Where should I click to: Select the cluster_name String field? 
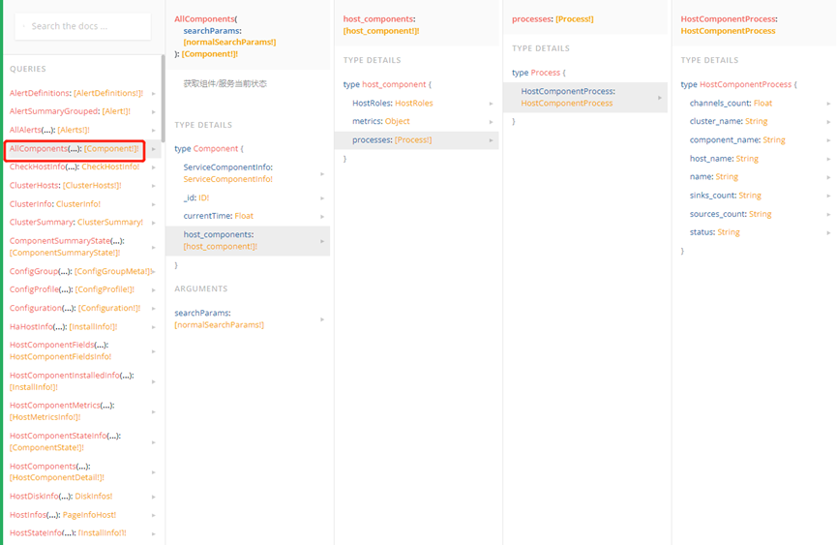click(x=729, y=121)
